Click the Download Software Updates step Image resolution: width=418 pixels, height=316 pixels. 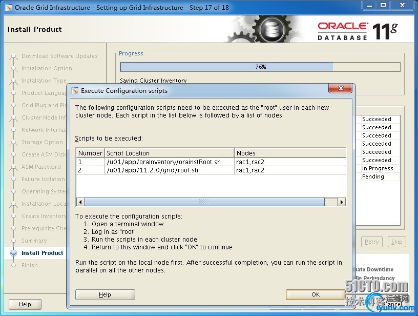(x=59, y=56)
